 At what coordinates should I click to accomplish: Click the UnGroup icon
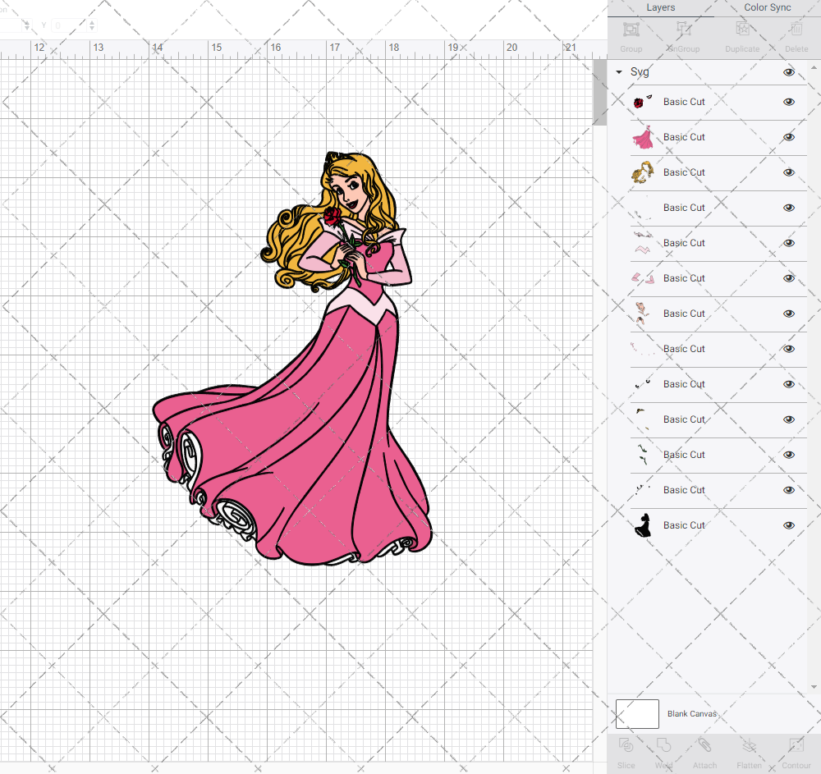(683, 30)
